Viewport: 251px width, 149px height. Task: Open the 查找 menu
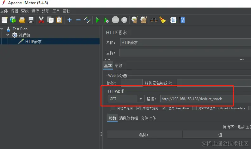pos(25,11)
